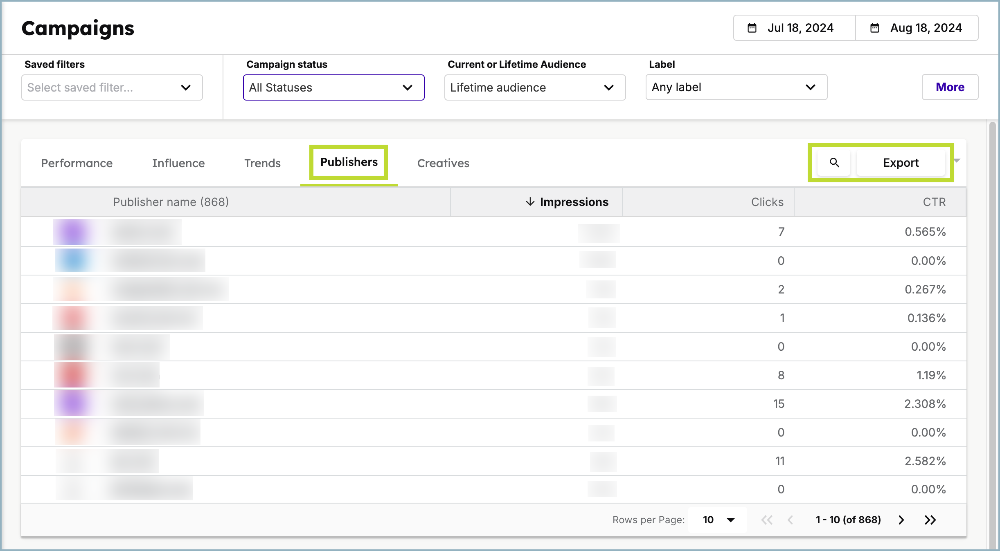Click the Impressions sort arrow
The image size is (1000, 551).
(530, 202)
